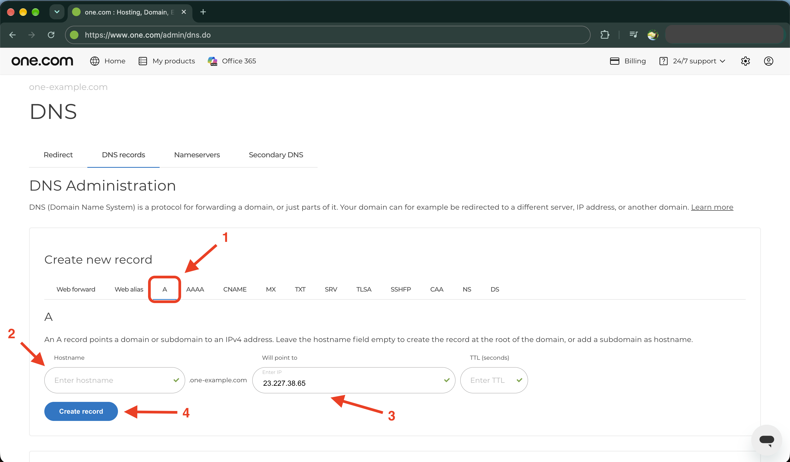The height and width of the screenshot is (462, 790).
Task: Open the user account icon
Action: coord(769,61)
